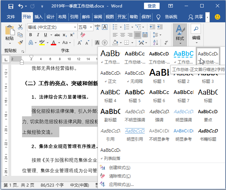Click the Save icon in the title bar
The image size is (226, 190).
pos(11,6)
